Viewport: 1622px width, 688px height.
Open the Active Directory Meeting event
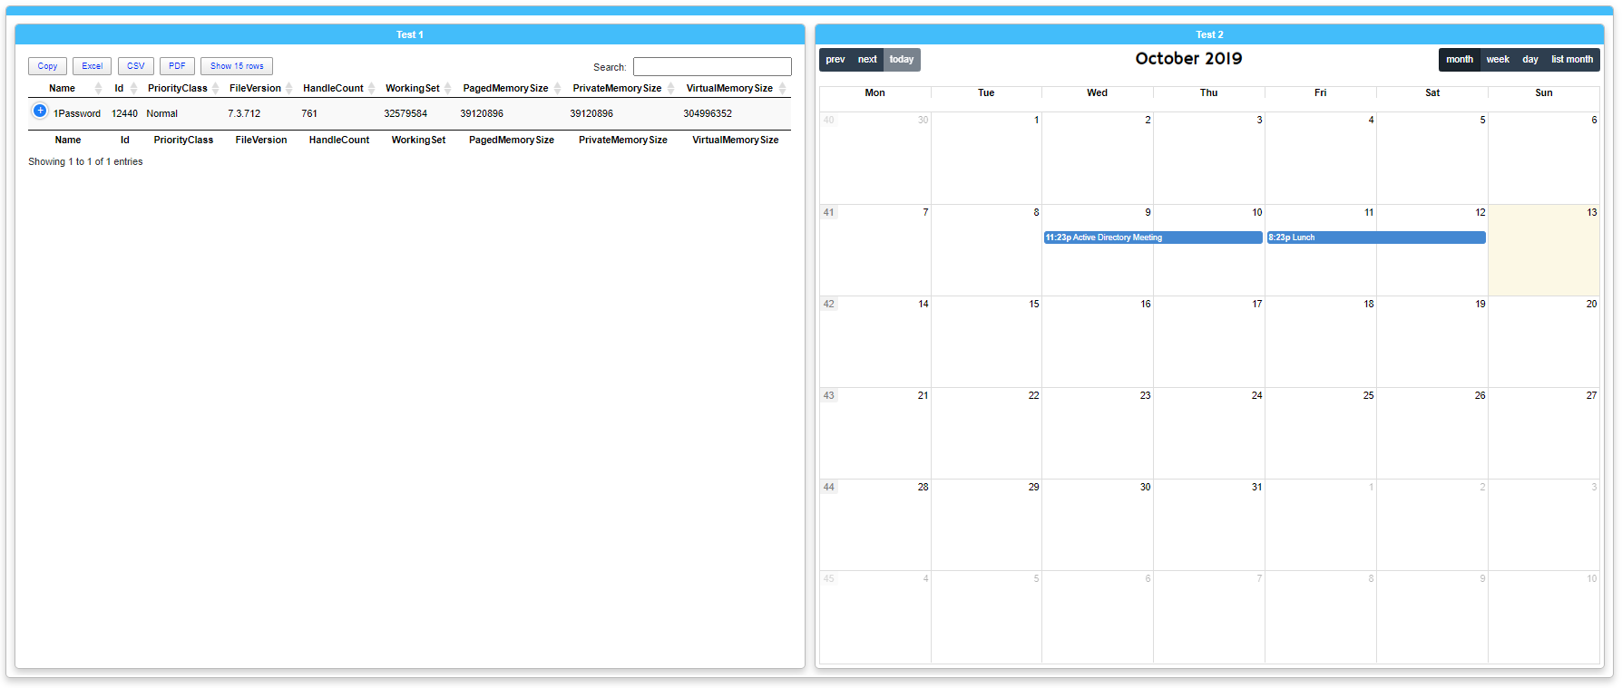[x=1152, y=237]
